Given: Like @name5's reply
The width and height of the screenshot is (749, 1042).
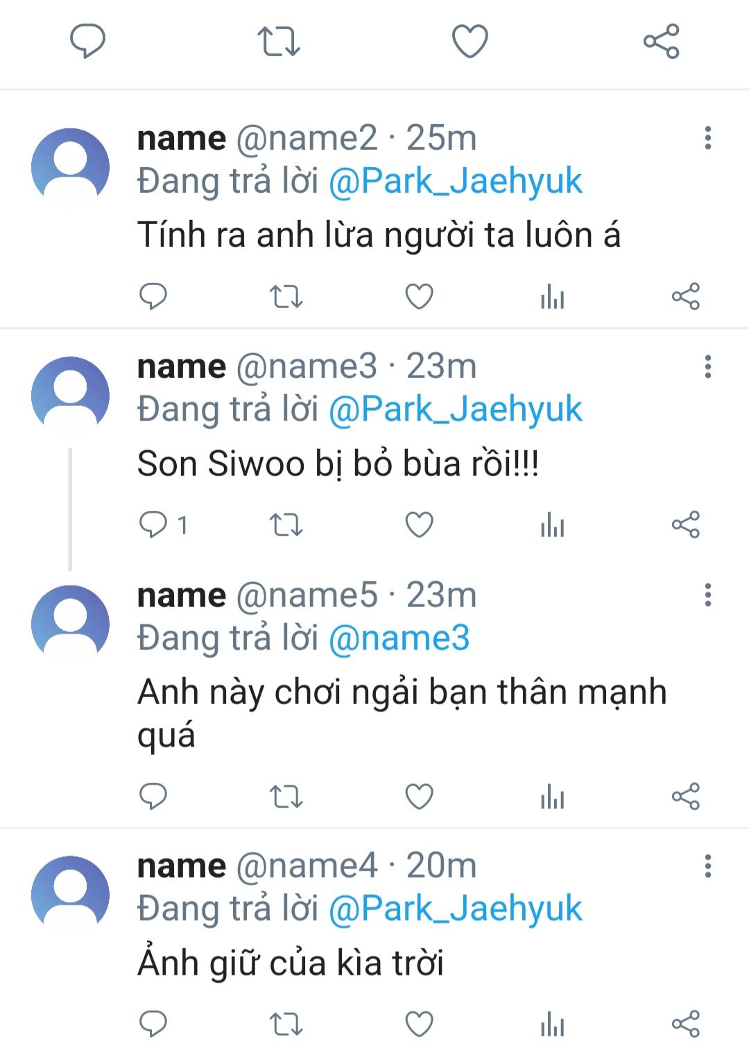Looking at the screenshot, I should tap(419, 796).
